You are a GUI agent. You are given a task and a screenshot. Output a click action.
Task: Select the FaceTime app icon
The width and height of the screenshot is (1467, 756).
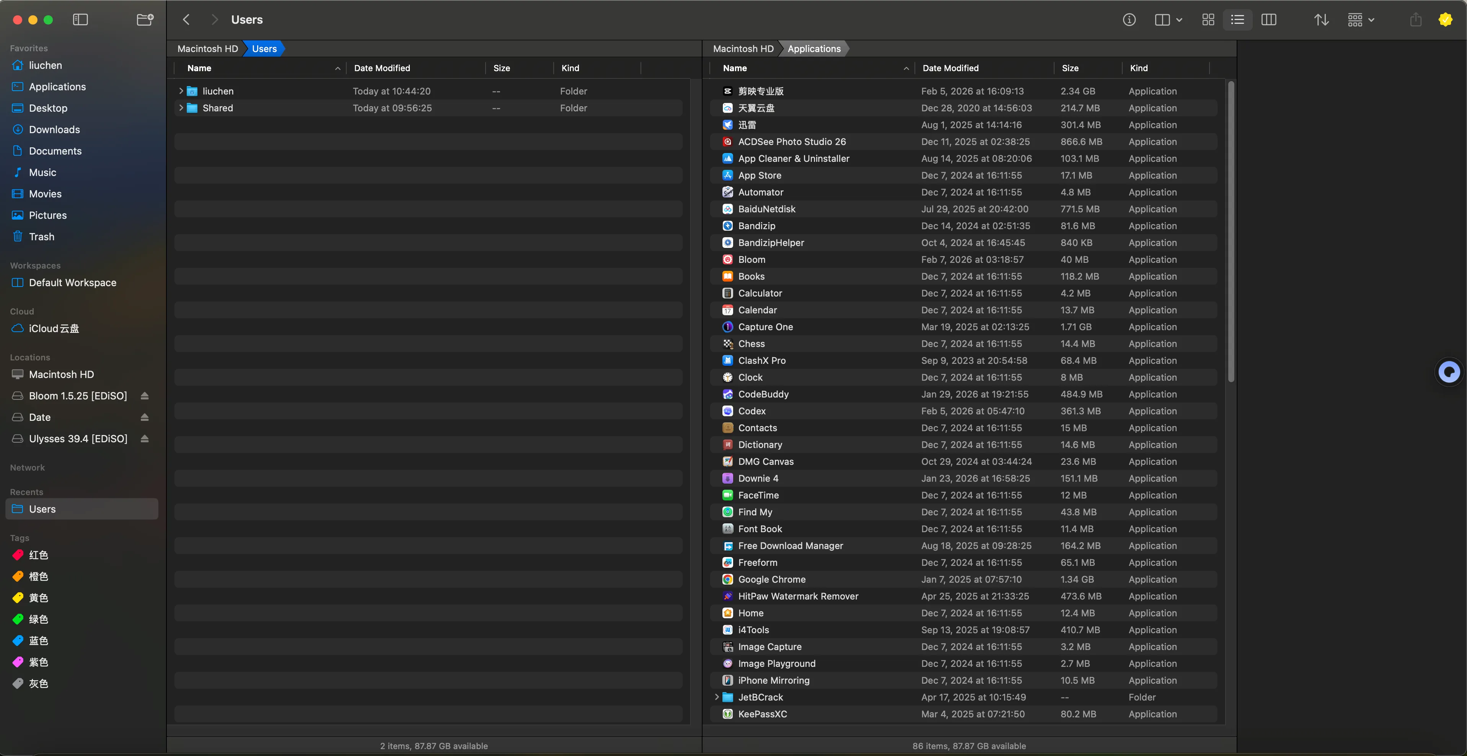click(727, 495)
